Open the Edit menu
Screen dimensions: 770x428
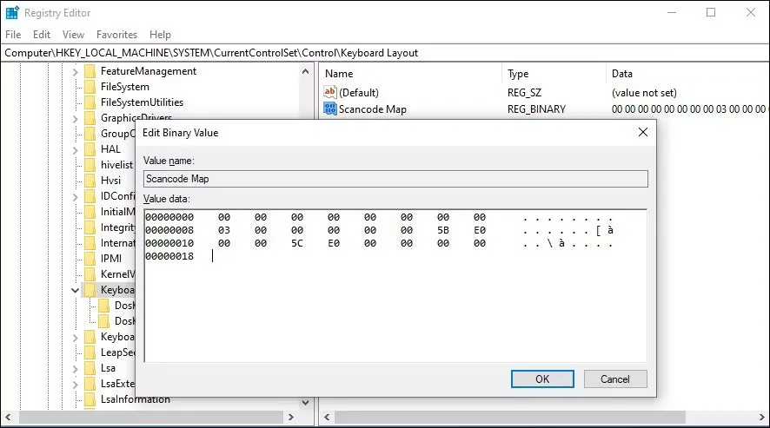click(42, 35)
